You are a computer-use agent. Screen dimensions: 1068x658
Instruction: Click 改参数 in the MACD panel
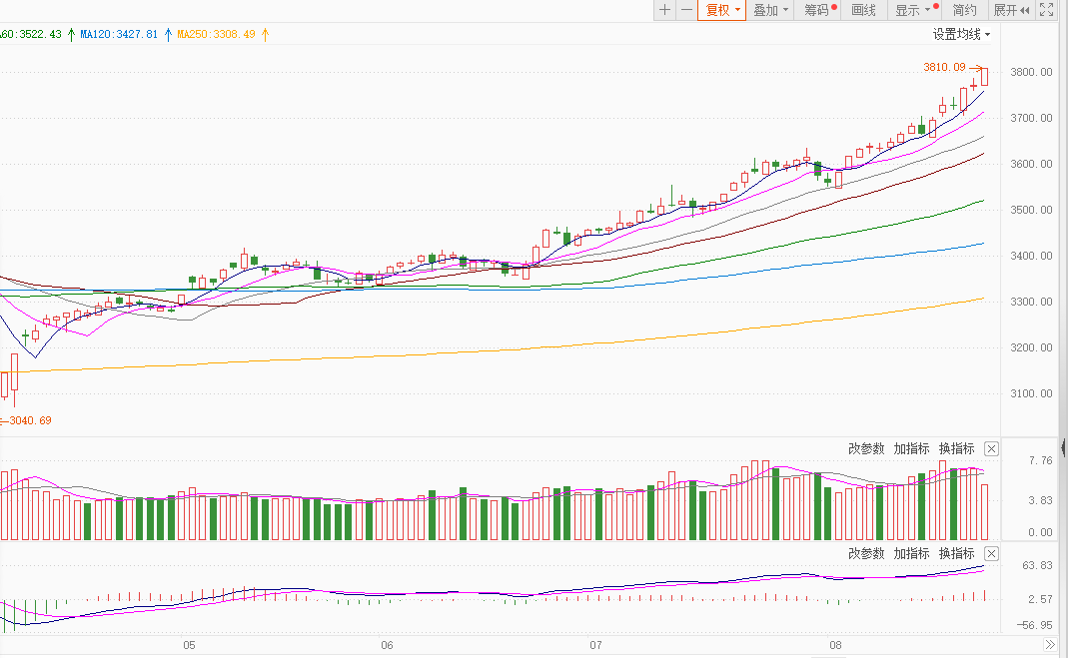[866, 553]
